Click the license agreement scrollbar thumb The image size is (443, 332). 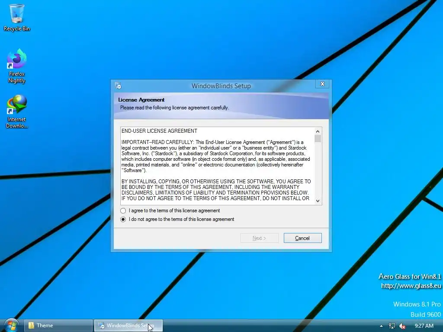318,139
